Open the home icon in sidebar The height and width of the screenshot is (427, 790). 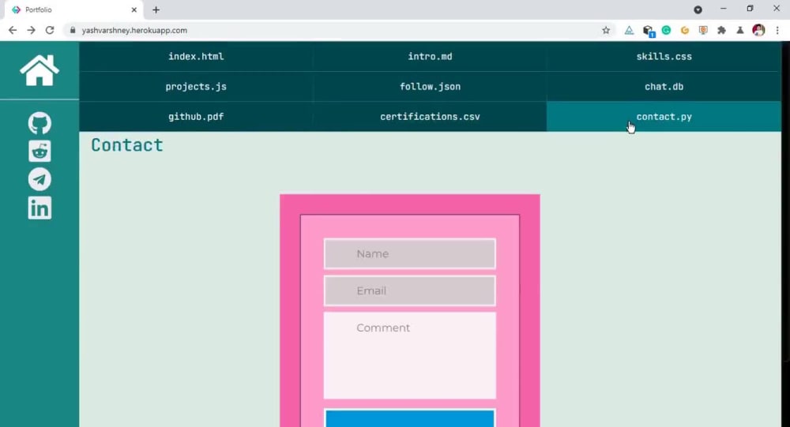click(39, 70)
